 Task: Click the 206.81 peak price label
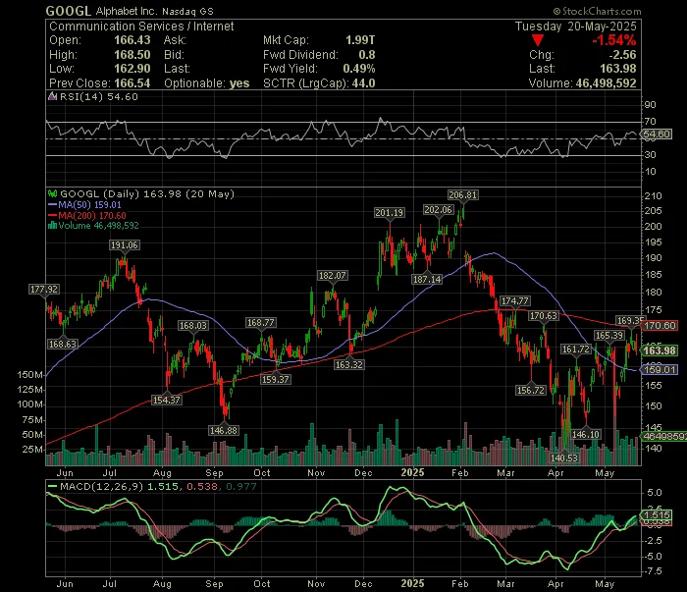pos(462,195)
